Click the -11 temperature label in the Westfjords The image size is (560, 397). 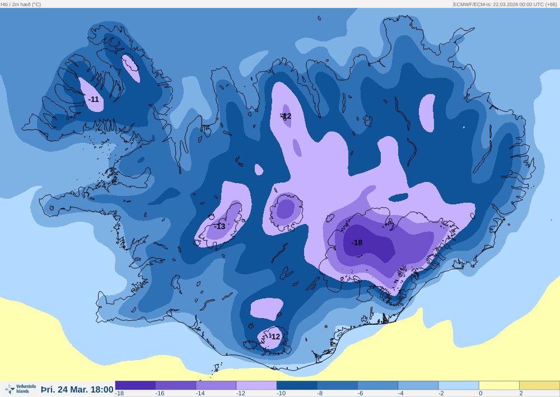[94, 99]
